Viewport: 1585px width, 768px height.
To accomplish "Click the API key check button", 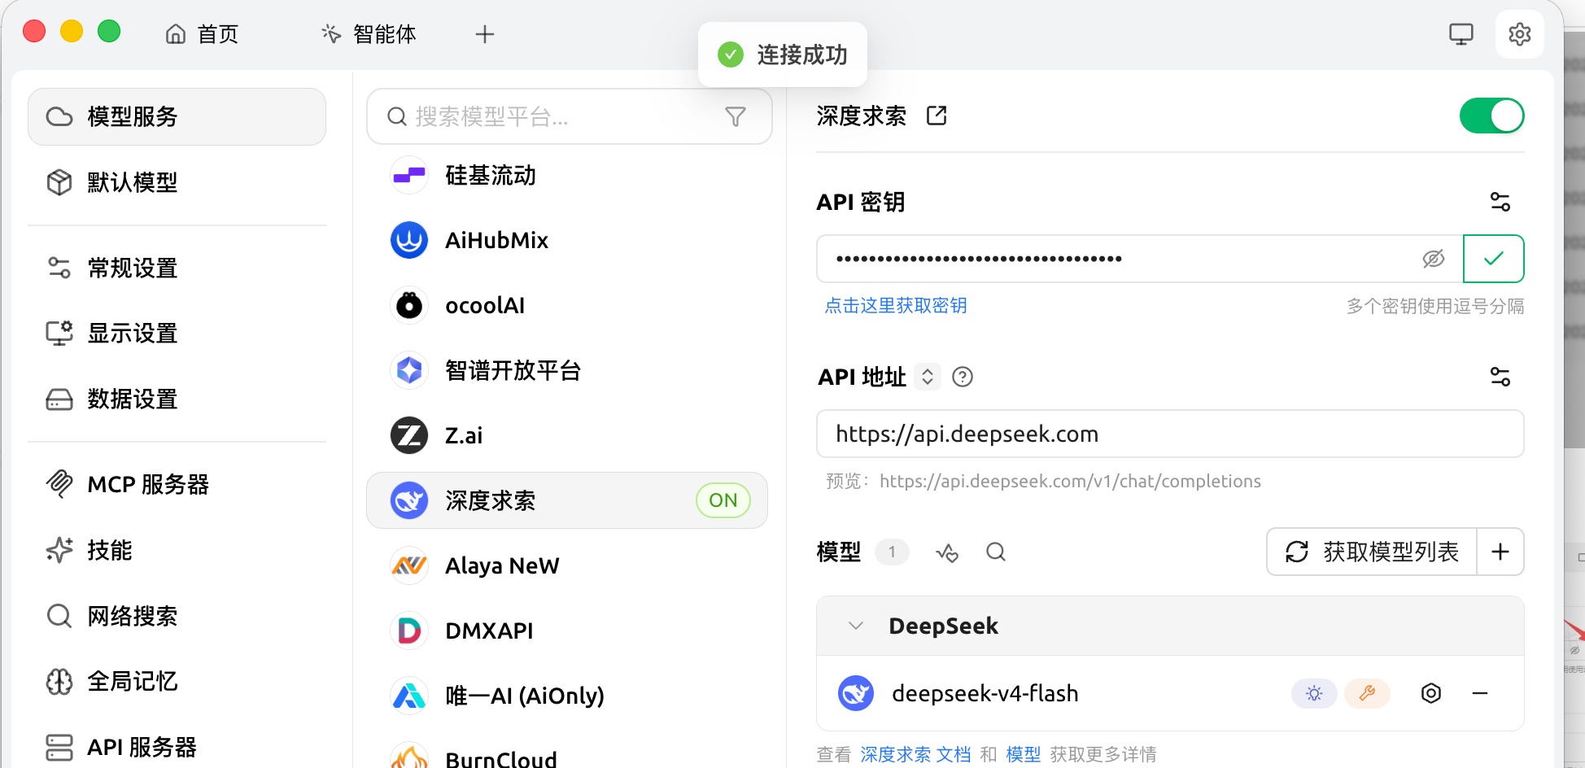I will pyautogui.click(x=1493, y=259).
